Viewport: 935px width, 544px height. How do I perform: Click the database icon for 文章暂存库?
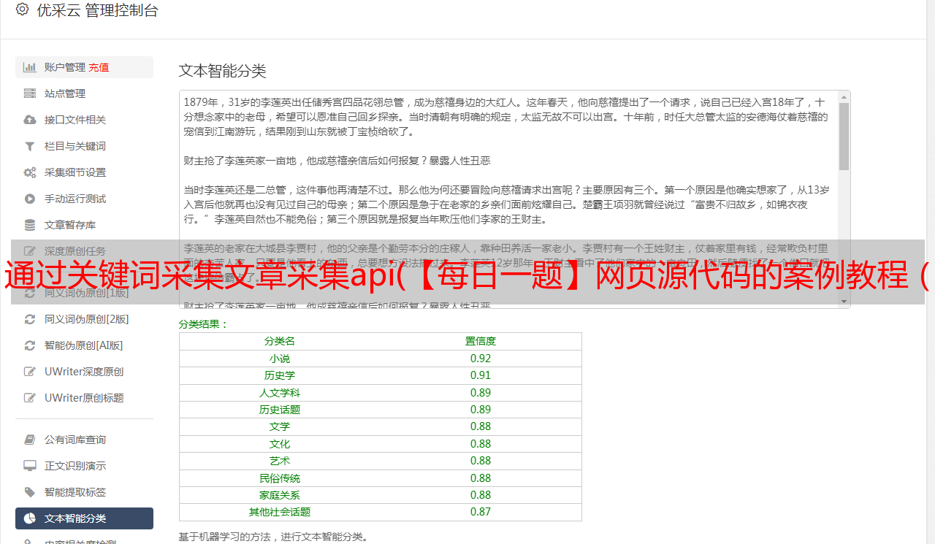tap(30, 225)
